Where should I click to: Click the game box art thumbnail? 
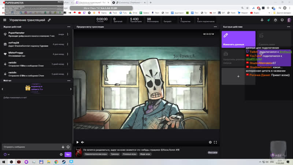[79, 152]
